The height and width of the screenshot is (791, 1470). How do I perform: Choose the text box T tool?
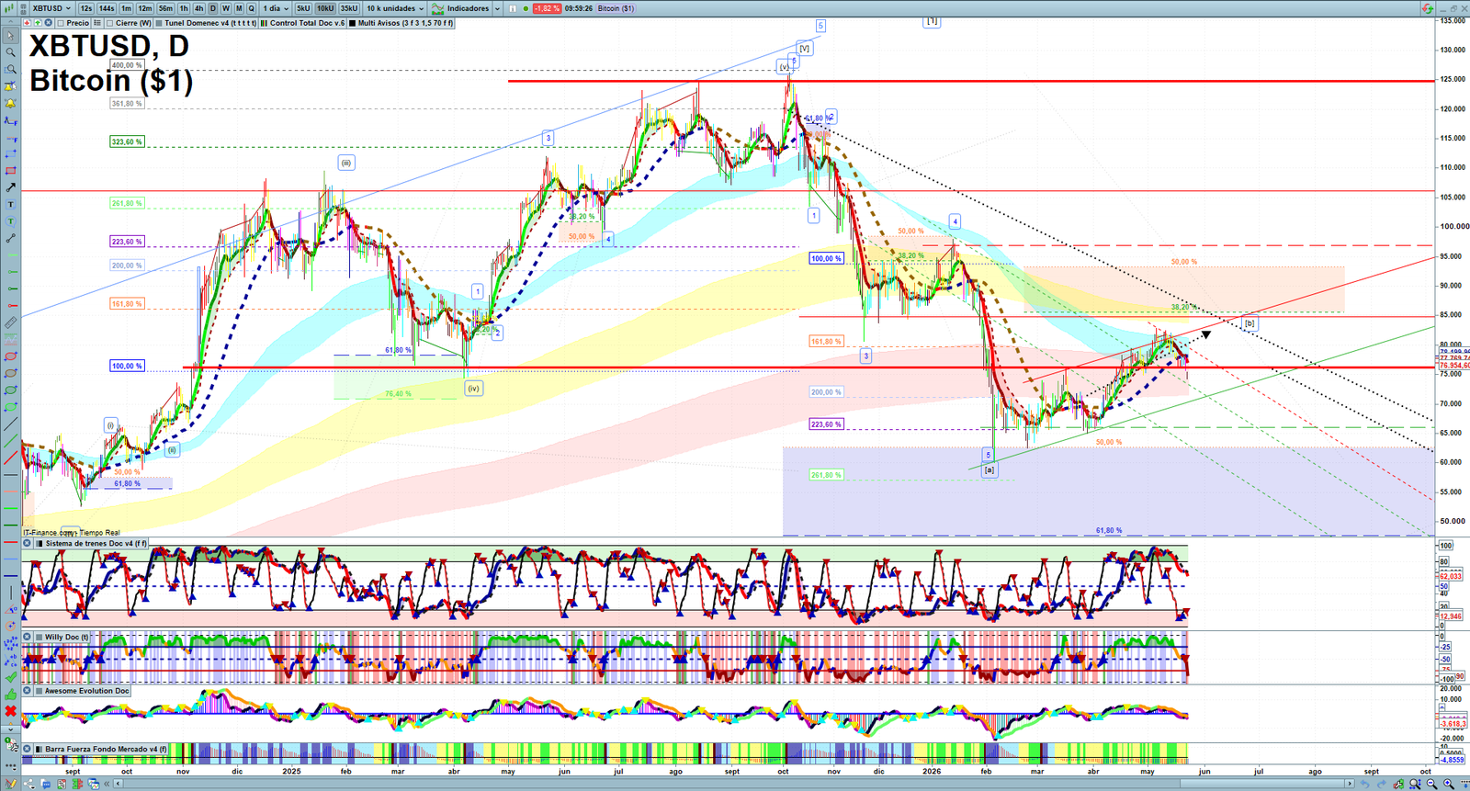click(11, 204)
